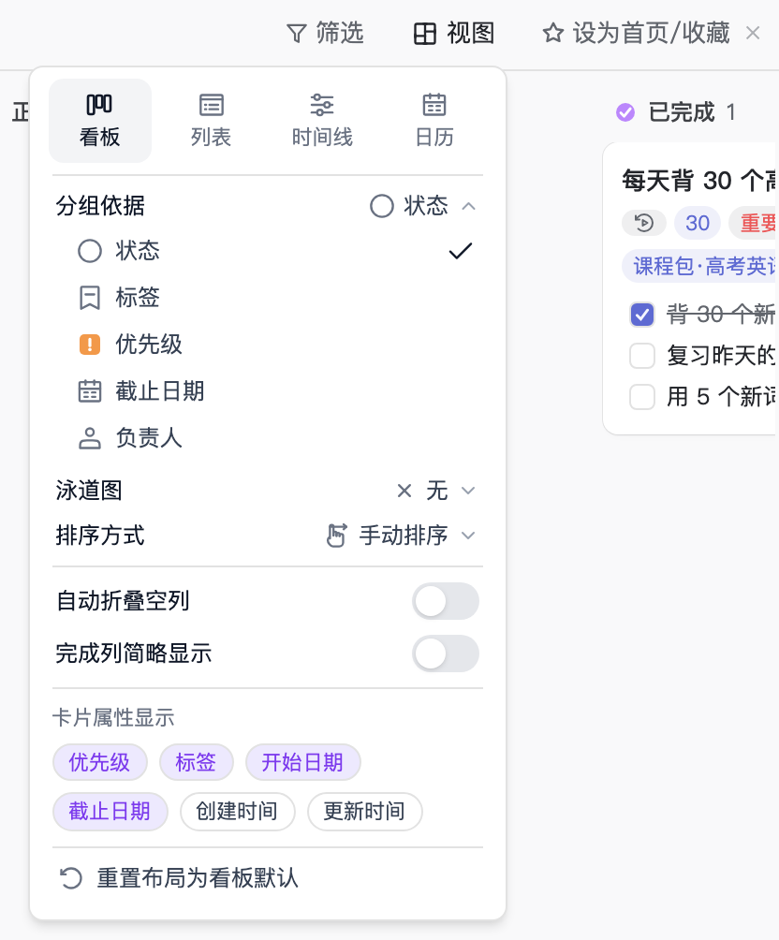Click the checkmark on 状态 row

pyautogui.click(x=461, y=251)
